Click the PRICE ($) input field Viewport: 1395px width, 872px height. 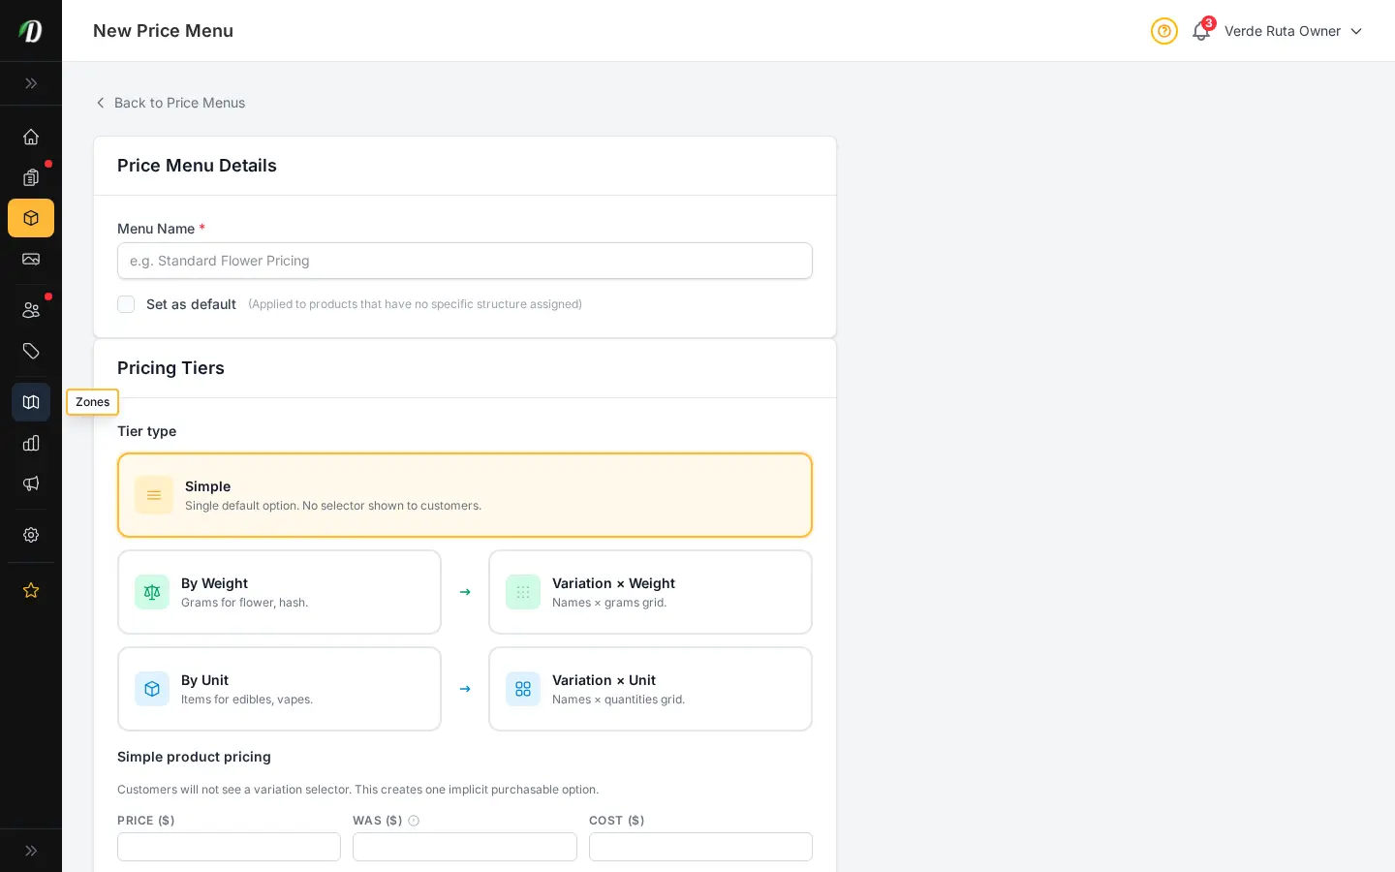pos(229,847)
